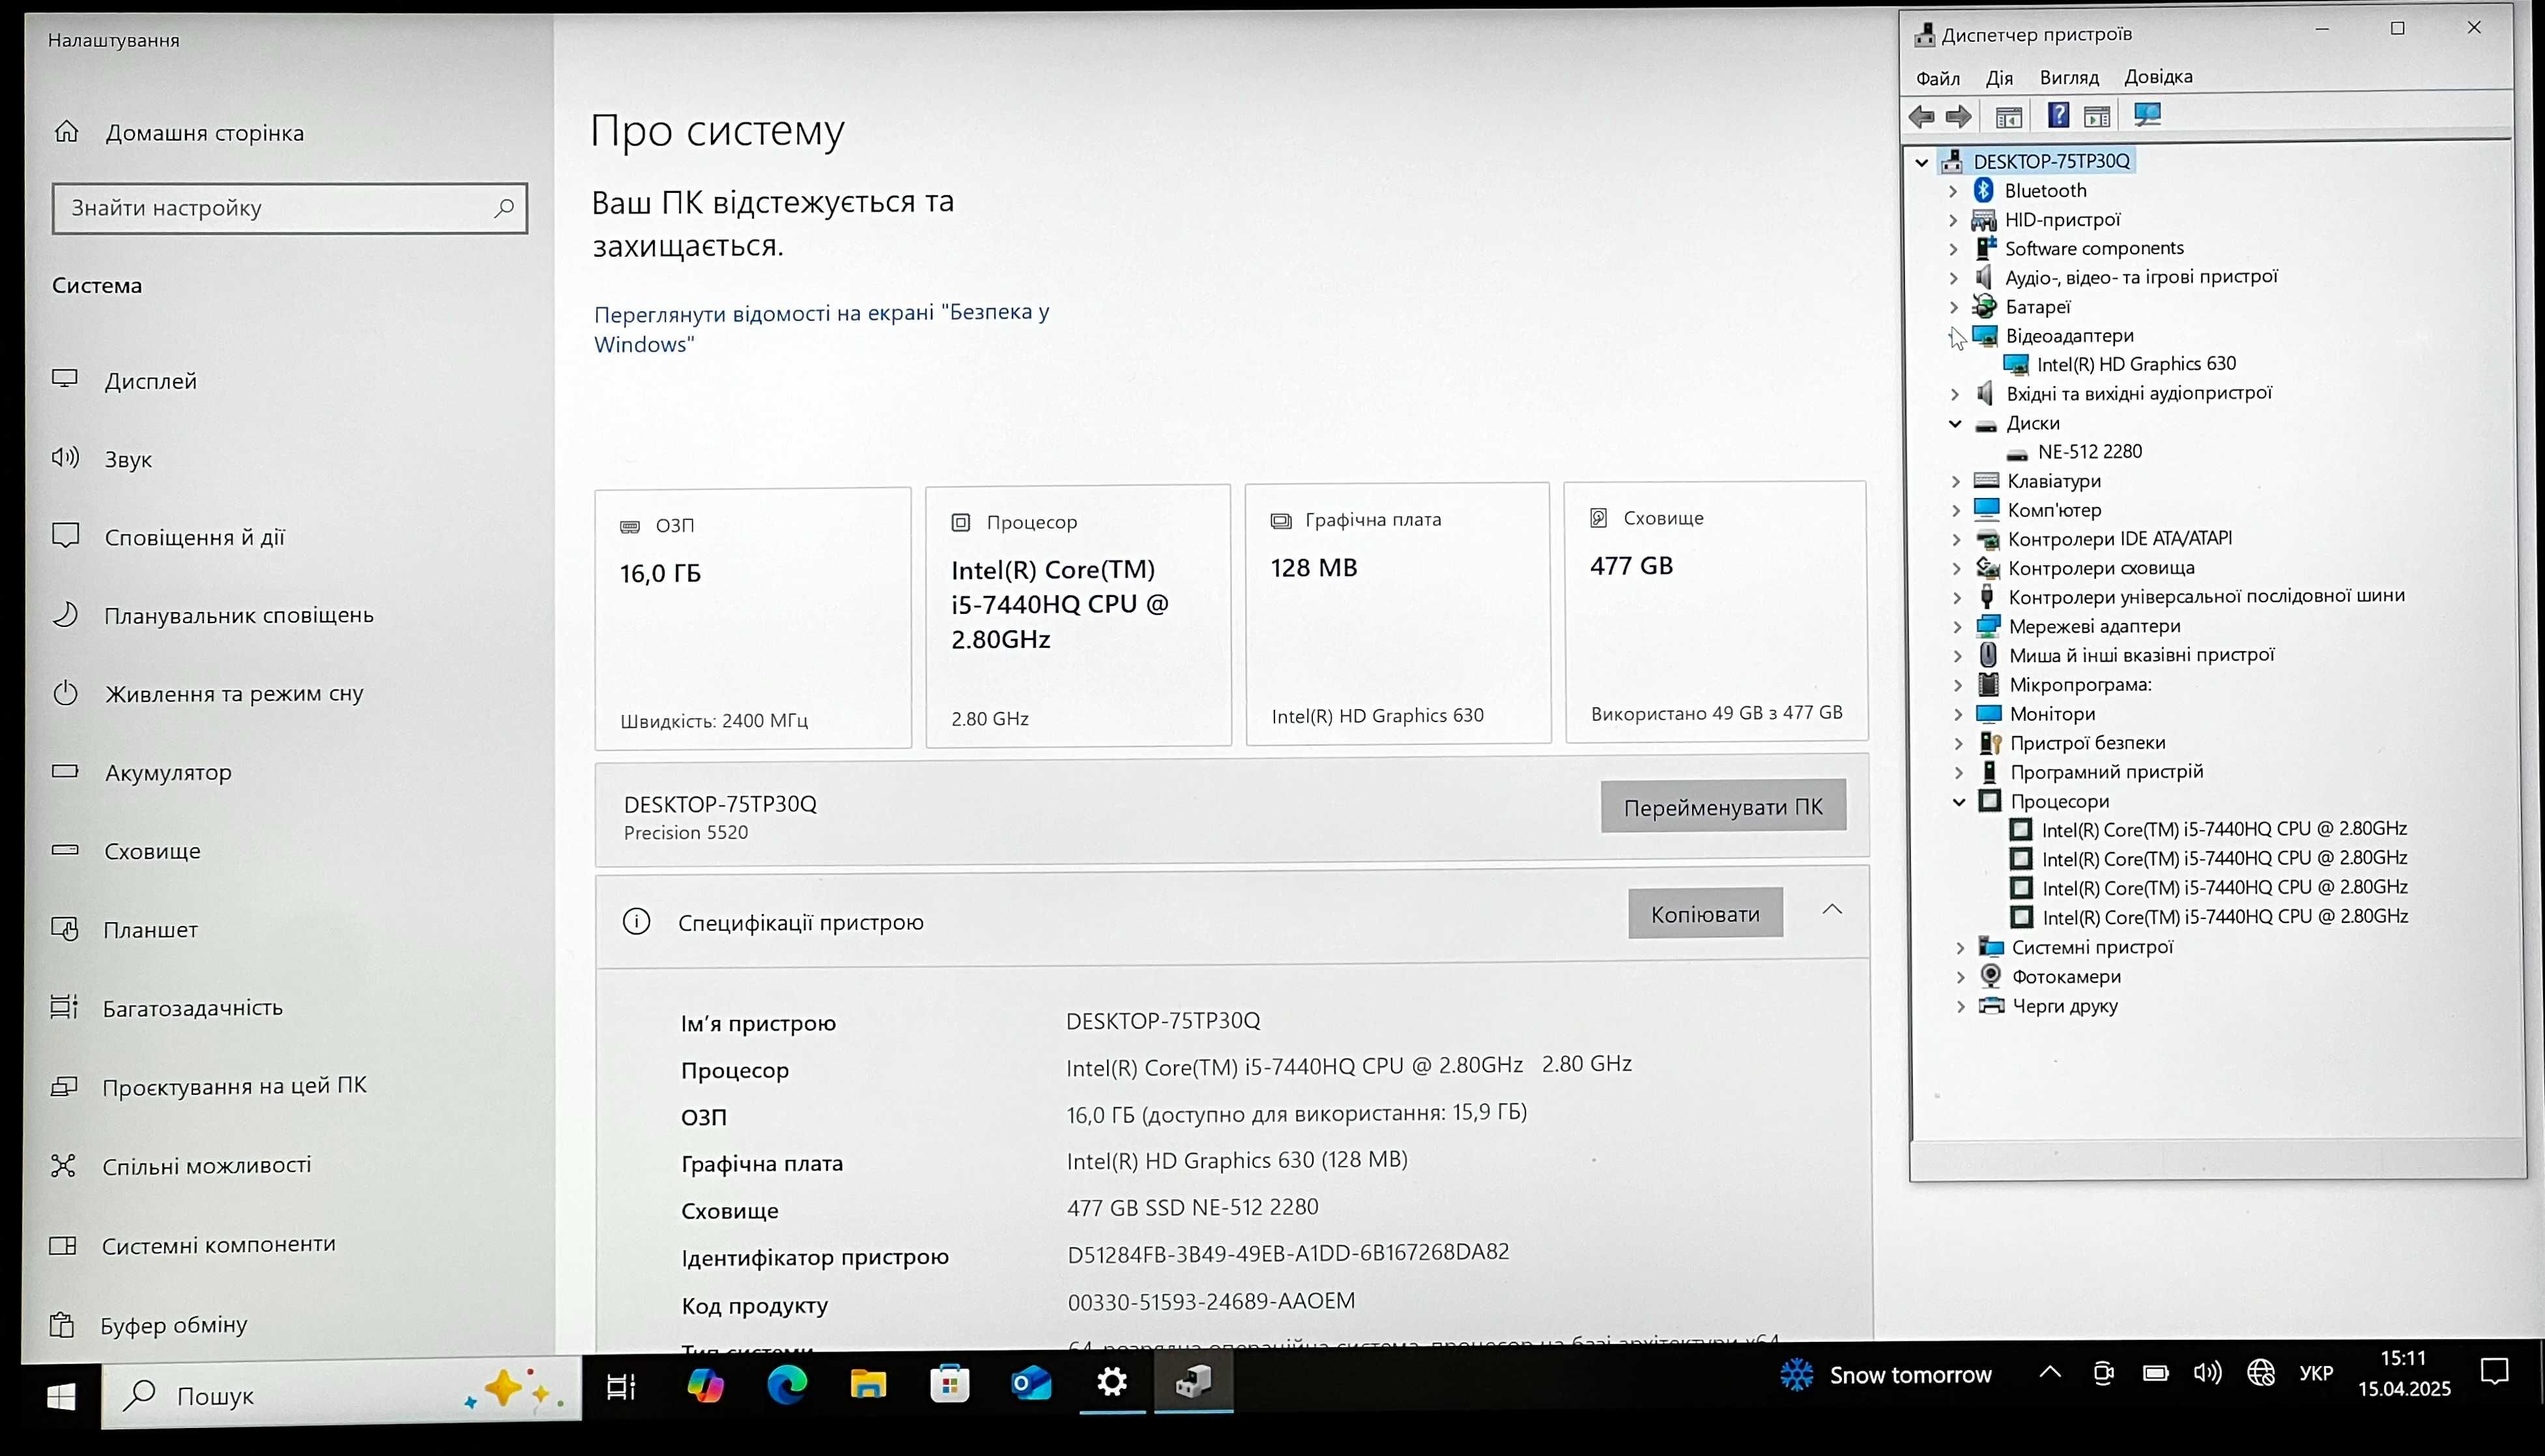Open the volume control in system tray

tap(2207, 1373)
